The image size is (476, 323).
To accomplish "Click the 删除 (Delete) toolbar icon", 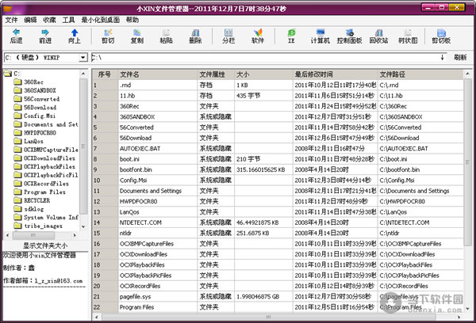I will [x=195, y=36].
